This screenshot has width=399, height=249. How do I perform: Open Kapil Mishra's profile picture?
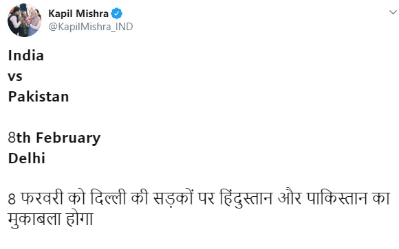click(25, 21)
